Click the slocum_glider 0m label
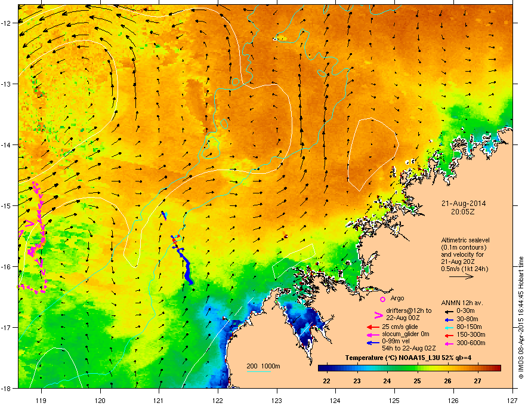525x406 pixels. [406, 334]
